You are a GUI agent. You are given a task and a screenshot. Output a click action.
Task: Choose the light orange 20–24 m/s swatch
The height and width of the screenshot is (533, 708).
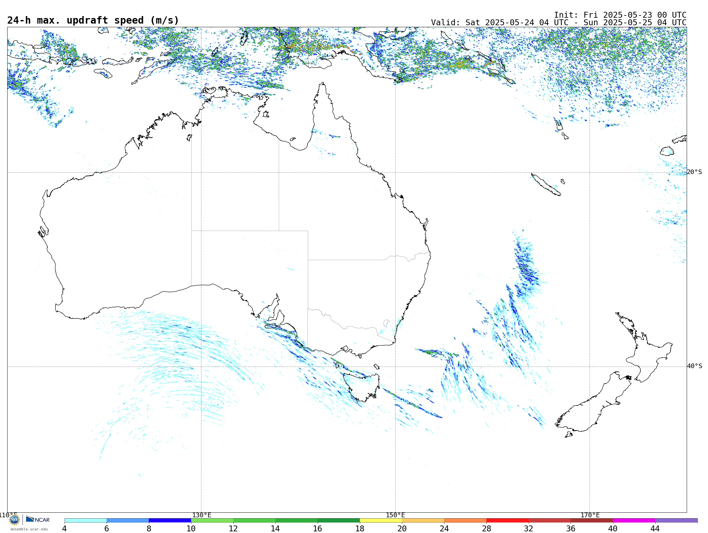[x=423, y=521]
